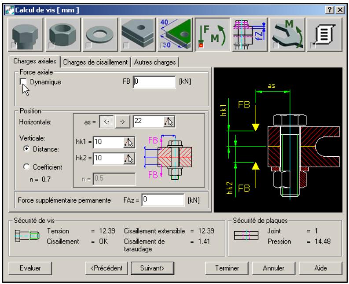This screenshot has height=284, width=349.
Task: Click the pick-point icon beside hk2
Action: [129, 159]
